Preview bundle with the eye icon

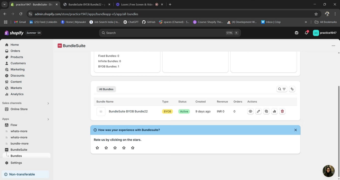250,111
